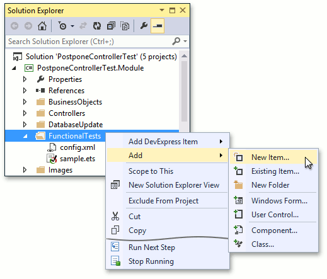Screen dimensions: 327x279
Task: Open the Pending Changes Filter dropdown arrow
Action: [x=72, y=26]
